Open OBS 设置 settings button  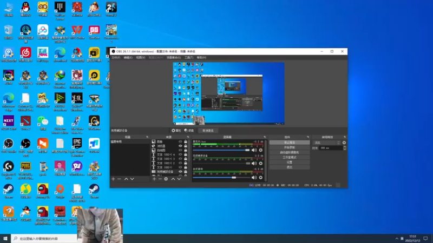(x=290, y=163)
